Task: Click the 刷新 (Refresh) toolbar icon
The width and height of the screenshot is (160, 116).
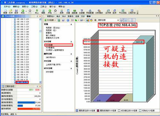Action: click(x=43, y=12)
